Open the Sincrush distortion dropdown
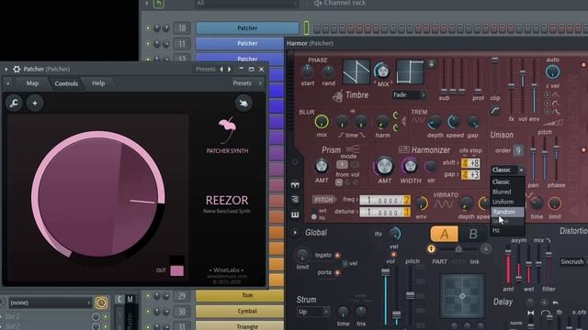 click(x=573, y=261)
